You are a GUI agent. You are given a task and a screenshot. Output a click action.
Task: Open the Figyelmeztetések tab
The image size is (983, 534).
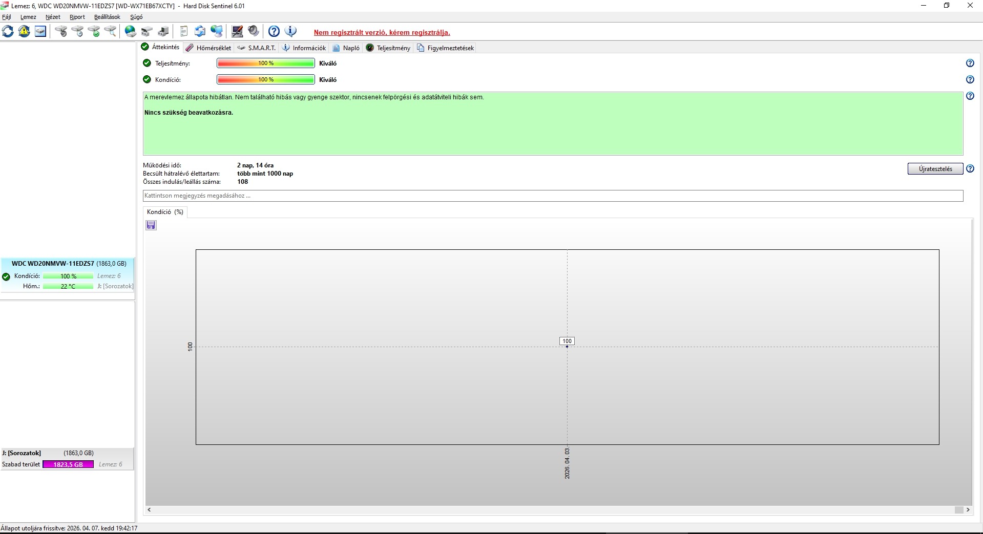(446, 48)
